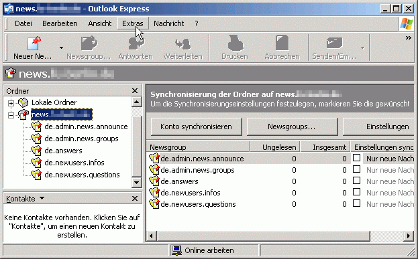Viewport: 418px width, 259px height.
Task: Click the Outlook Express title bar icon
Action: point(9,9)
